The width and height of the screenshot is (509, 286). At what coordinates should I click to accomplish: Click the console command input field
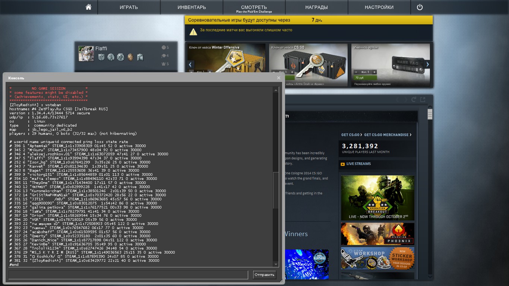[x=128, y=275]
